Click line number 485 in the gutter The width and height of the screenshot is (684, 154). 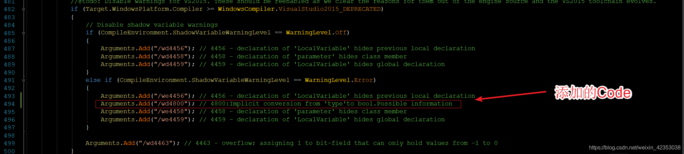tap(9, 33)
